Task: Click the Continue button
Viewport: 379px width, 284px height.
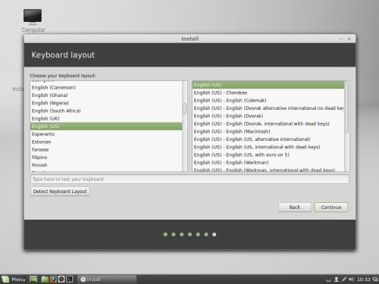Action: 331,208
